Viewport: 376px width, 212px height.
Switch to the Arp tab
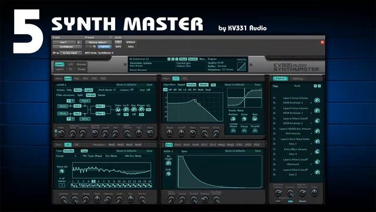(x=77, y=78)
